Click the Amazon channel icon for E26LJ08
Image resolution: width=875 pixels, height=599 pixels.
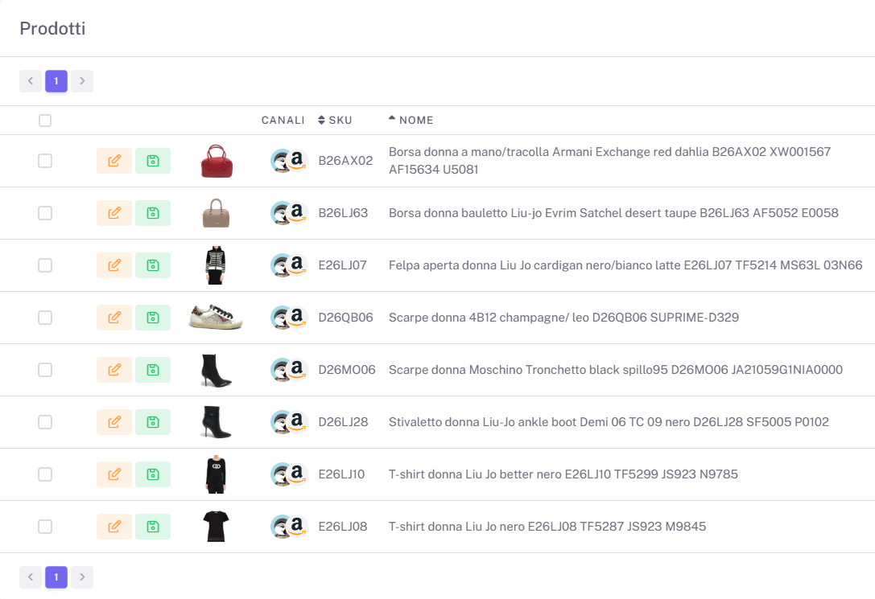(x=297, y=526)
